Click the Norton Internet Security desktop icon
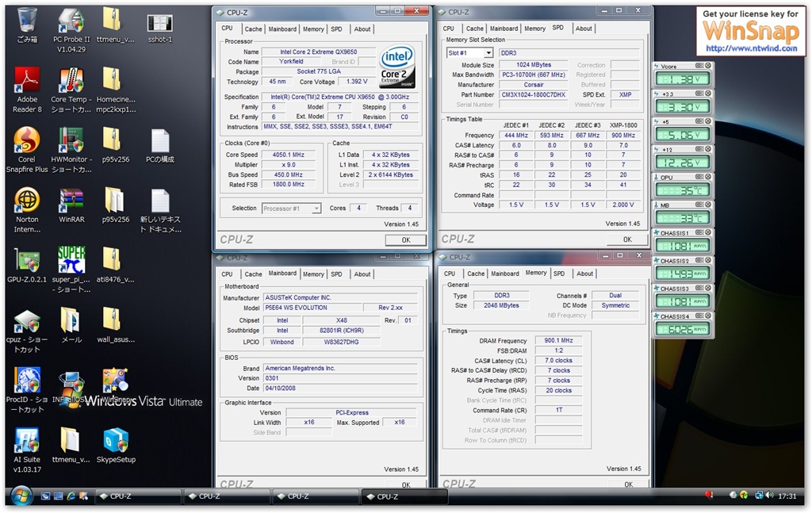 pyautogui.click(x=27, y=200)
